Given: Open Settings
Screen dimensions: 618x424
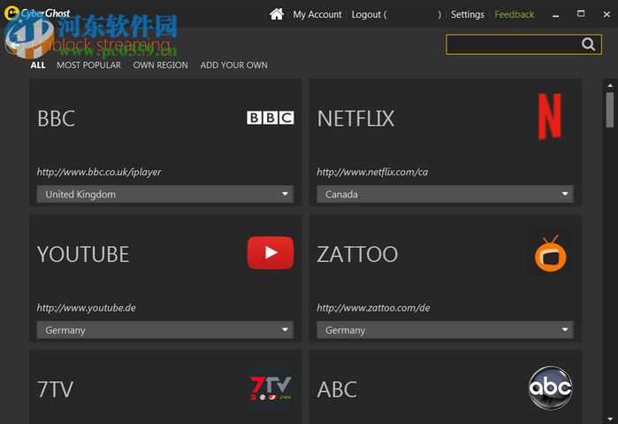Looking at the screenshot, I should coord(468,15).
